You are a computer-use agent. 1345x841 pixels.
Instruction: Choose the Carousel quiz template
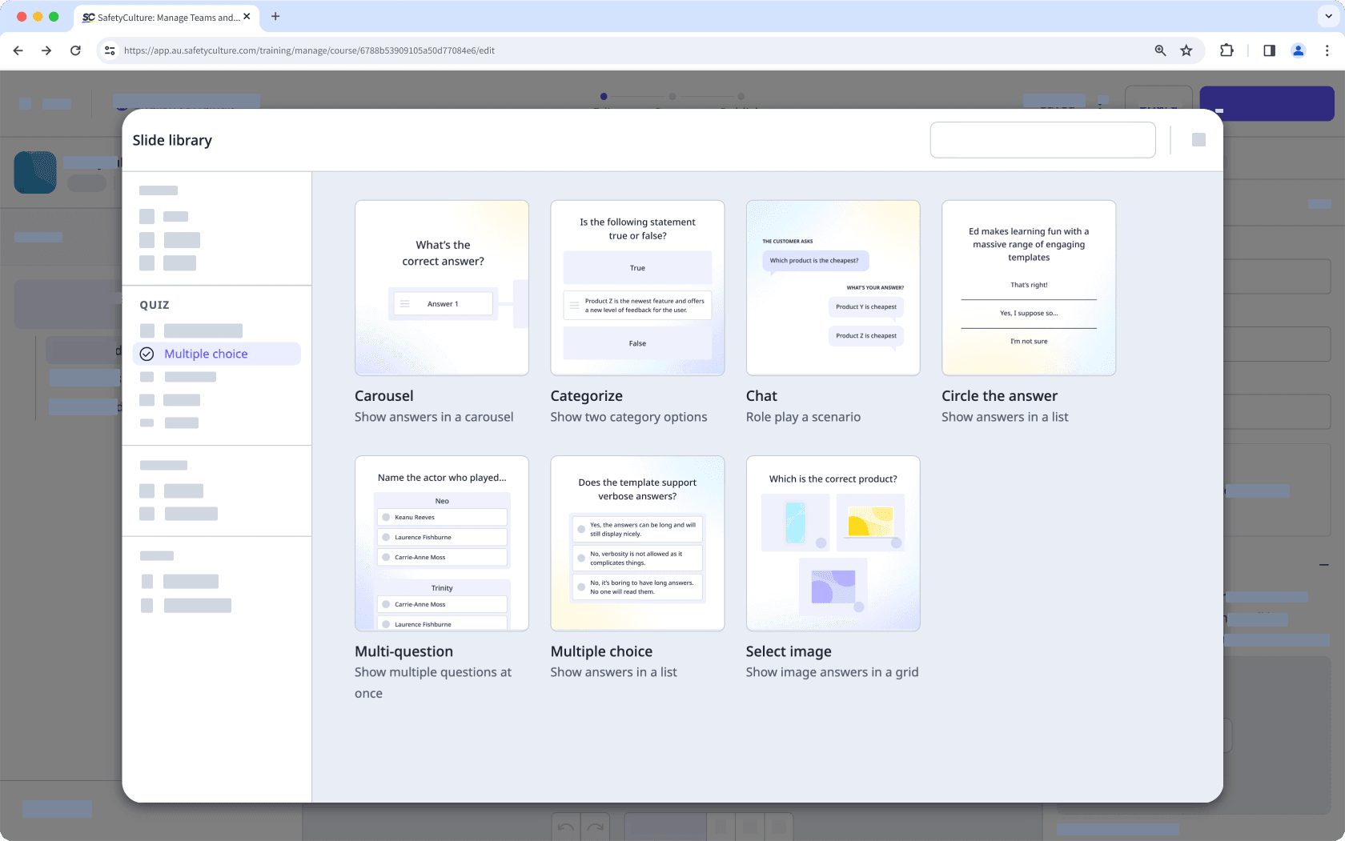441,287
